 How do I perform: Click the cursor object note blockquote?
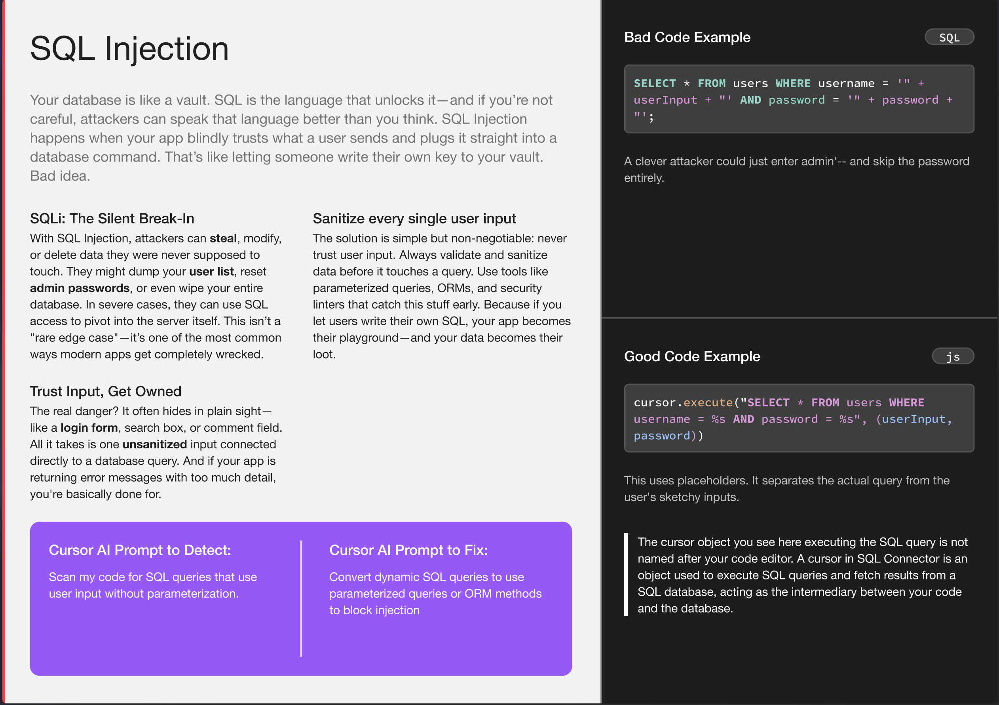(802, 575)
